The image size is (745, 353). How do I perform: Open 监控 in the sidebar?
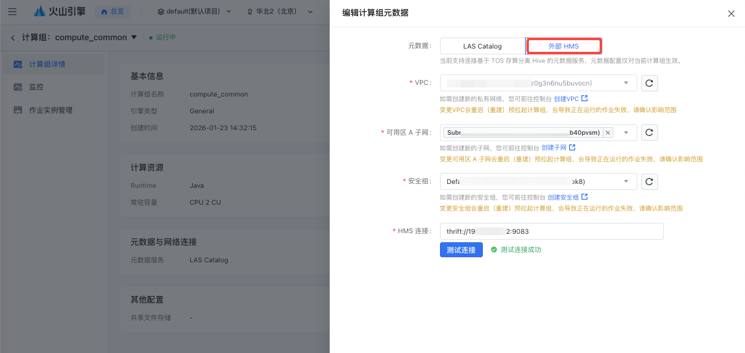pyautogui.click(x=37, y=87)
